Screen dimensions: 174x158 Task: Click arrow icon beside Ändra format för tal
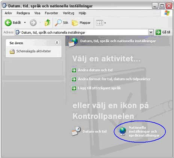74,79
